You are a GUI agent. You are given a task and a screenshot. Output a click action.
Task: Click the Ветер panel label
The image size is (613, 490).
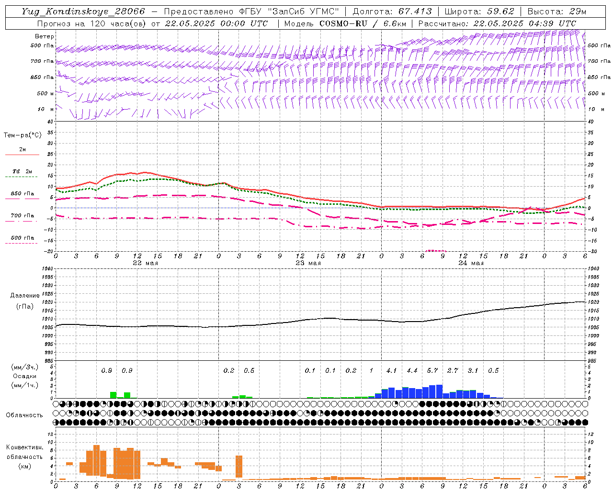[45, 36]
